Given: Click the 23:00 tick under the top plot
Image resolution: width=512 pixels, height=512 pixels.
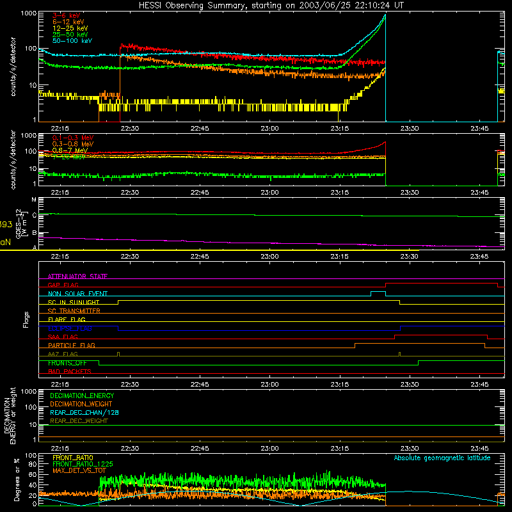Looking at the screenshot, I should coord(269,129).
